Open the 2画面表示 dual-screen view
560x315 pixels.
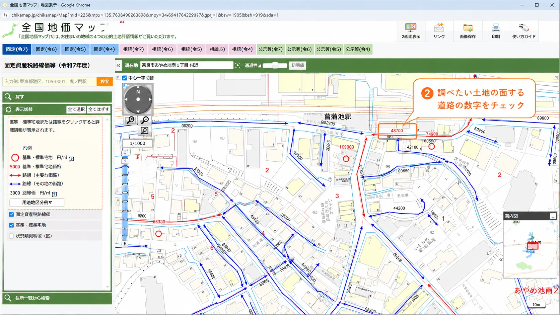click(411, 31)
